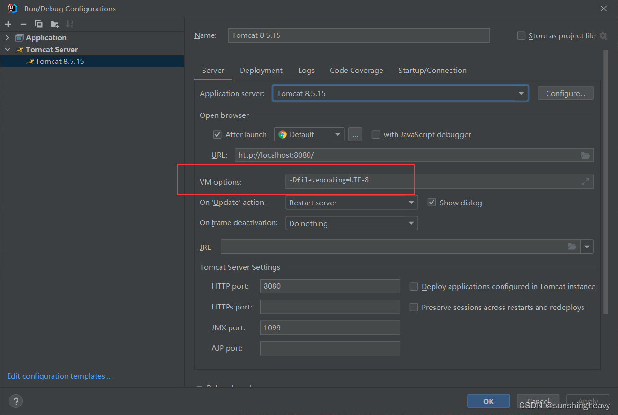Enable Store as project file checkbox
The height and width of the screenshot is (415, 618).
[x=521, y=35]
